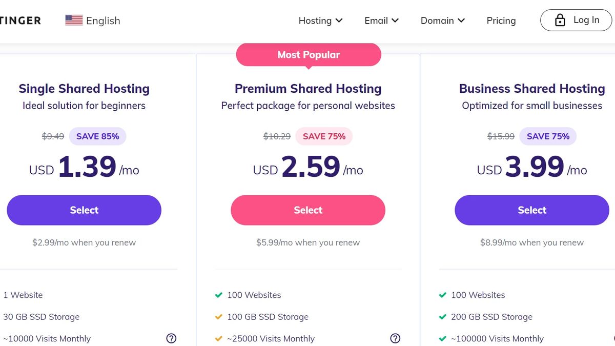Click the Log In button

pyautogui.click(x=576, y=20)
